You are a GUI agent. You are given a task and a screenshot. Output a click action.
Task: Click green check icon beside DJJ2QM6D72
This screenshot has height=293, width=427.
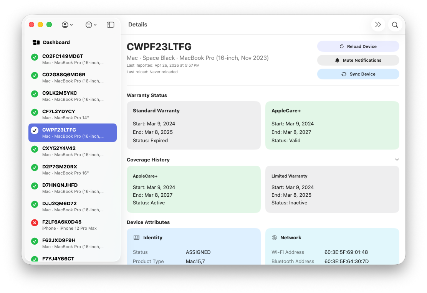coord(35,204)
